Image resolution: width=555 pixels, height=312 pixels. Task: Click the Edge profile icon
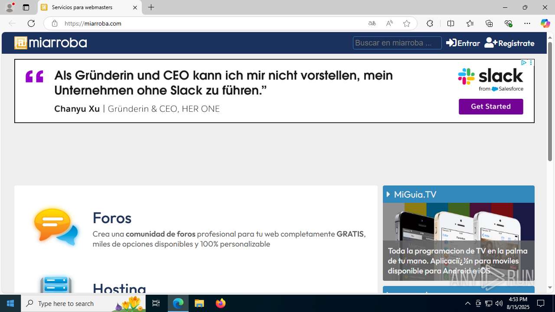click(10, 7)
